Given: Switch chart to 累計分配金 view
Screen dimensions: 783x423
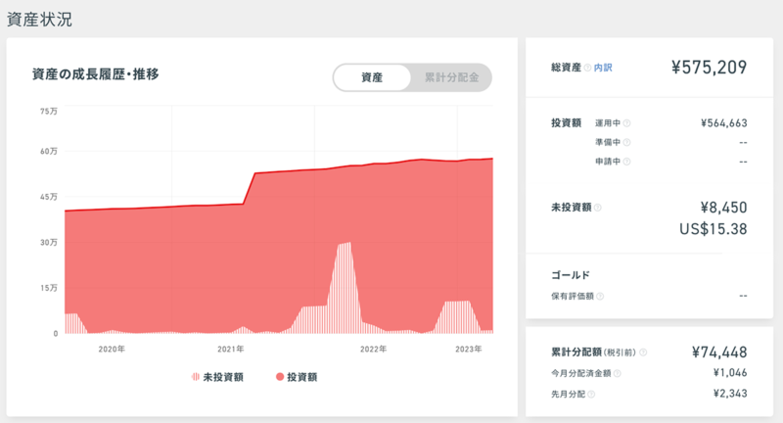Looking at the screenshot, I should pos(451,77).
